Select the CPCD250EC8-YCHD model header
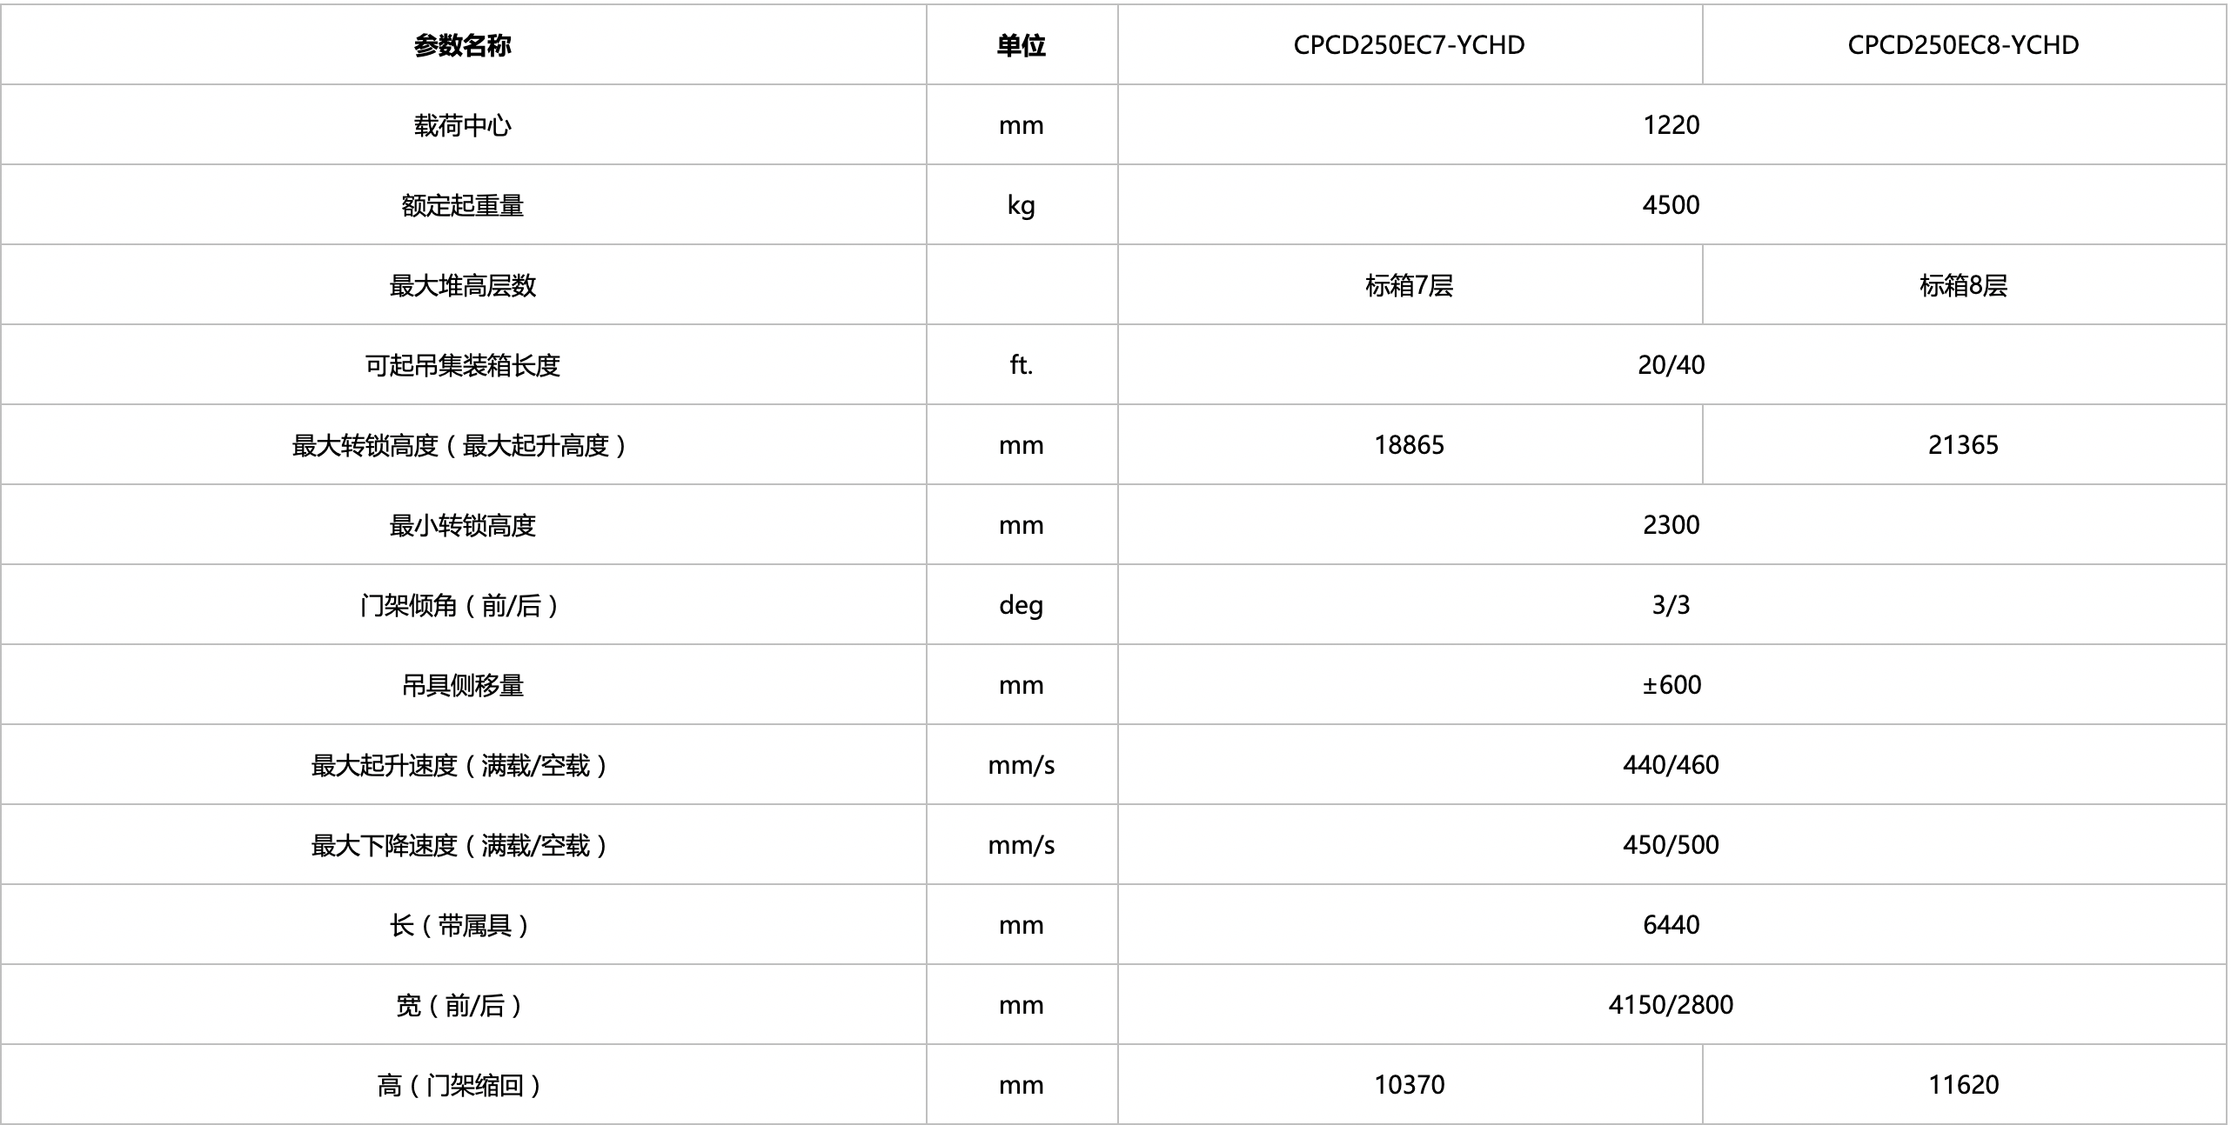This screenshot has height=1125, width=2231. click(1963, 45)
